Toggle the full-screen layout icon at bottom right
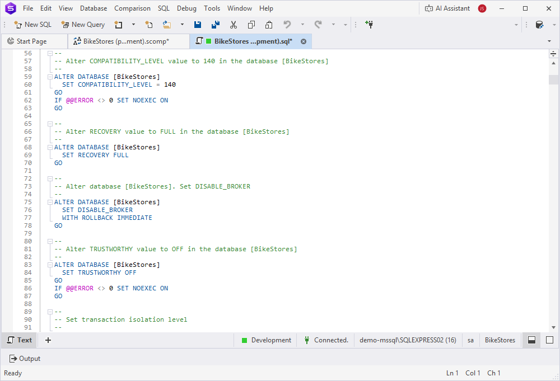 coord(548,340)
